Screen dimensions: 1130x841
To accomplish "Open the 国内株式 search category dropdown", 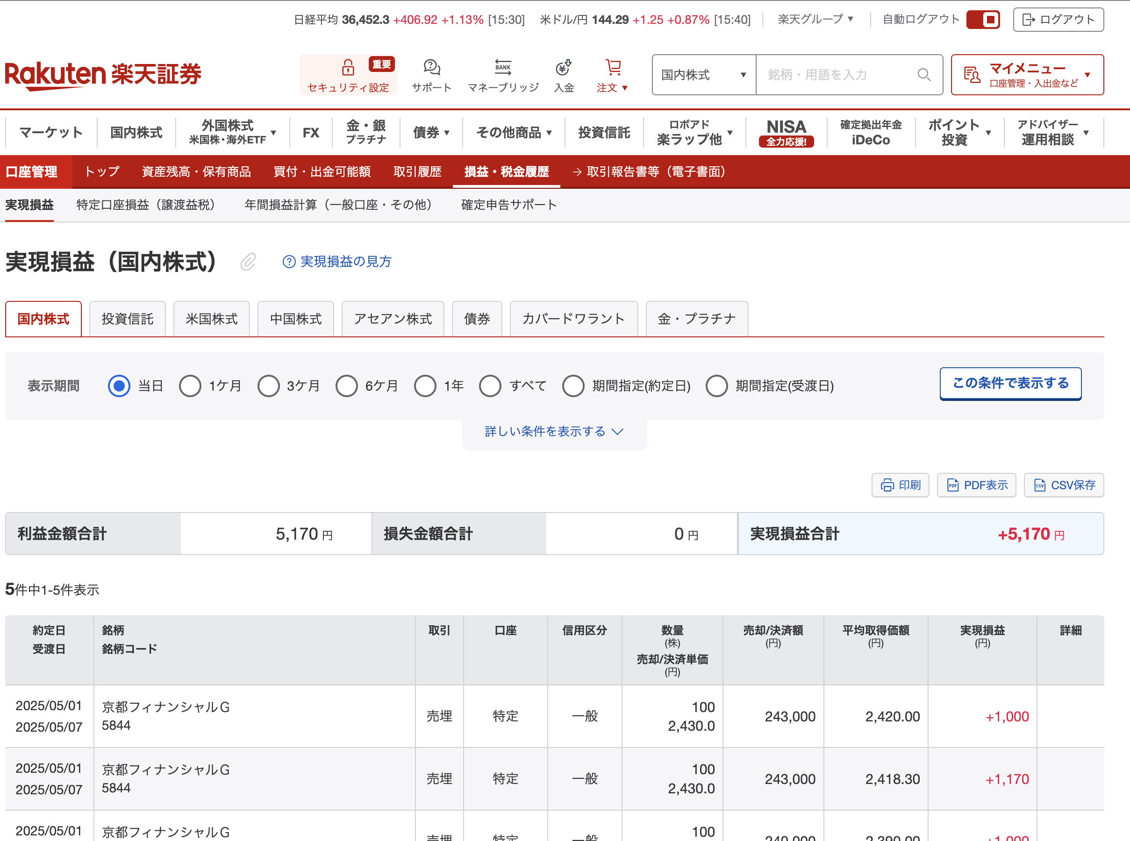I will click(x=704, y=75).
